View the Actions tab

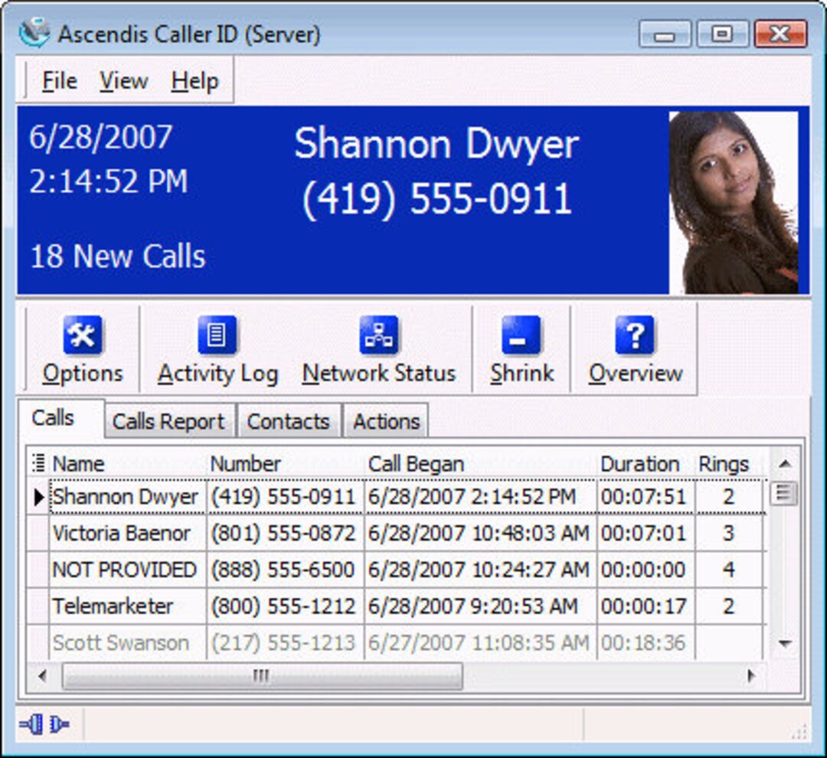click(x=386, y=420)
